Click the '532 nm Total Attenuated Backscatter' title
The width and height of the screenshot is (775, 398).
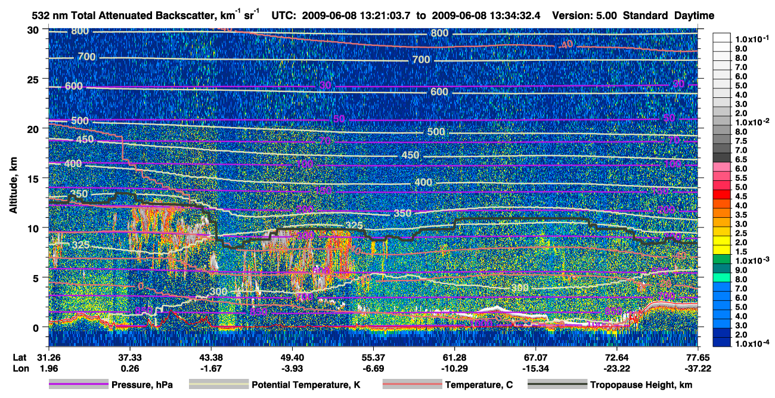click(x=123, y=16)
